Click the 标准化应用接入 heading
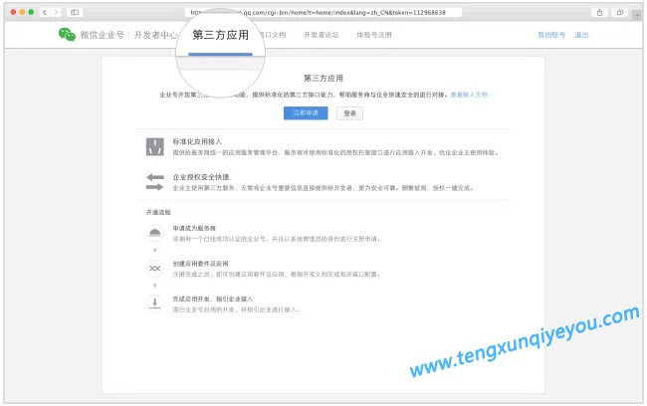 coord(197,141)
